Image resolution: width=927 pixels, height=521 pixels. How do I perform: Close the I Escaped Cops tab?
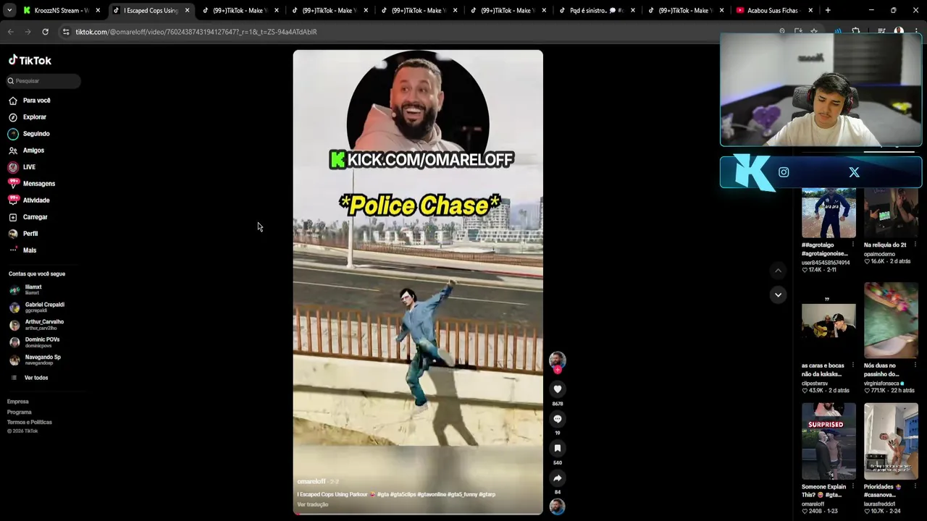[187, 10]
